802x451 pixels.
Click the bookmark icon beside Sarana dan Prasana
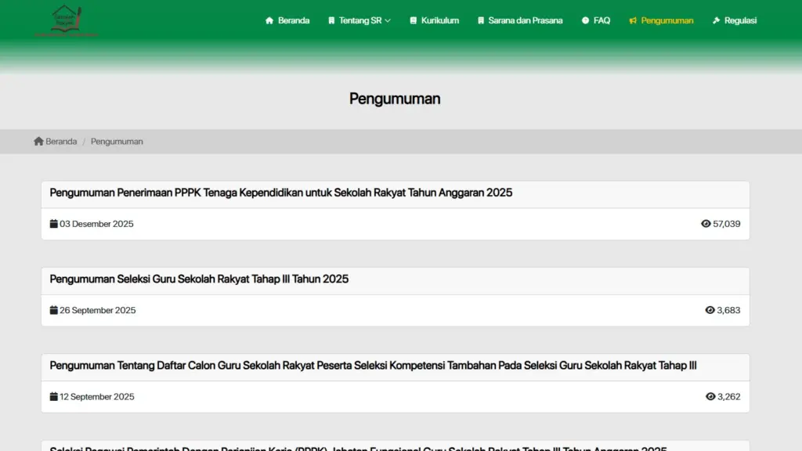(480, 20)
